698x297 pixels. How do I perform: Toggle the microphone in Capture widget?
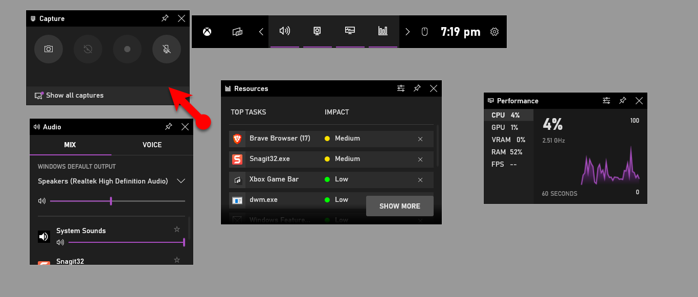[x=167, y=49]
